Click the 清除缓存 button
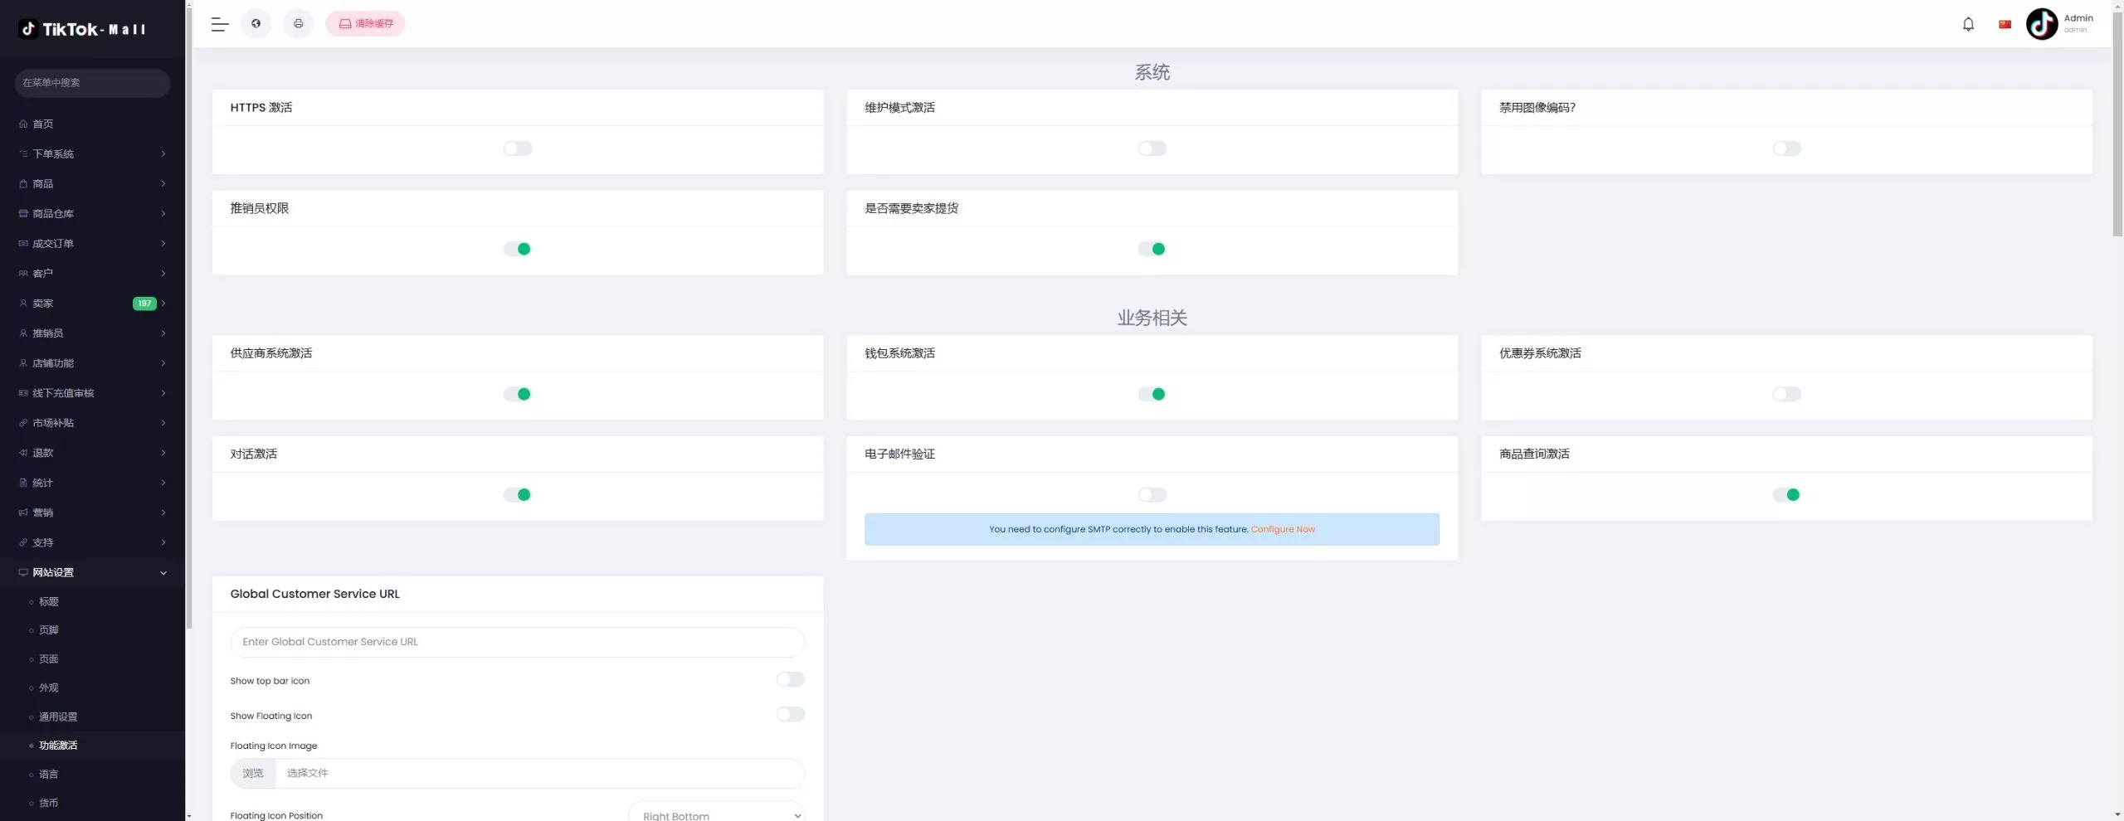2124x821 pixels. pyautogui.click(x=365, y=24)
